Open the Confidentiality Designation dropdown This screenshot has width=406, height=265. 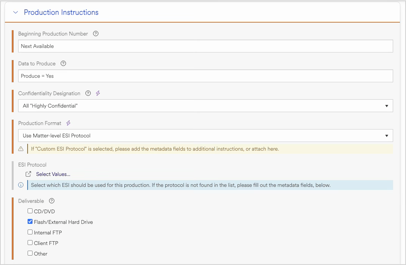pyautogui.click(x=205, y=106)
